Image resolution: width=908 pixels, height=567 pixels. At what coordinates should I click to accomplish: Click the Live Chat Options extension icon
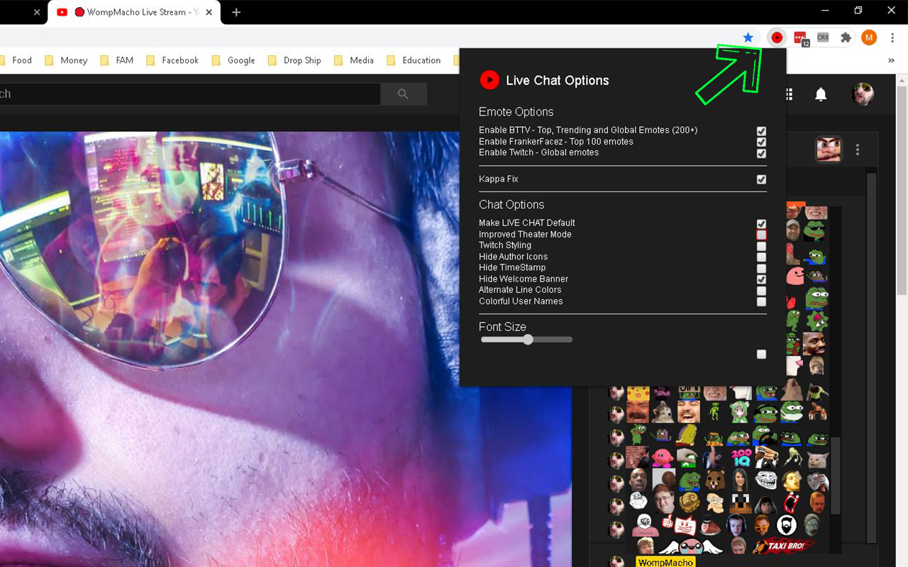pyautogui.click(x=777, y=38)
